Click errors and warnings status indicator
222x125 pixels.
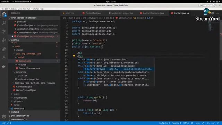point(7,123)
